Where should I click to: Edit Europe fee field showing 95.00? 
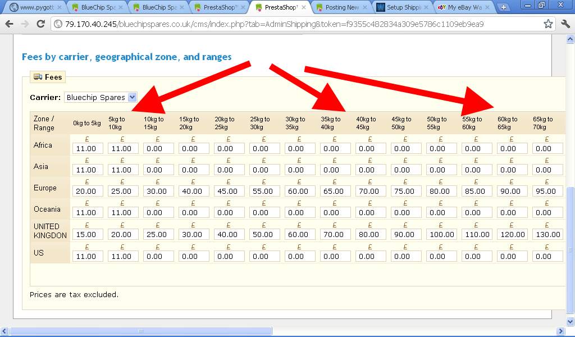pos(547,191)
